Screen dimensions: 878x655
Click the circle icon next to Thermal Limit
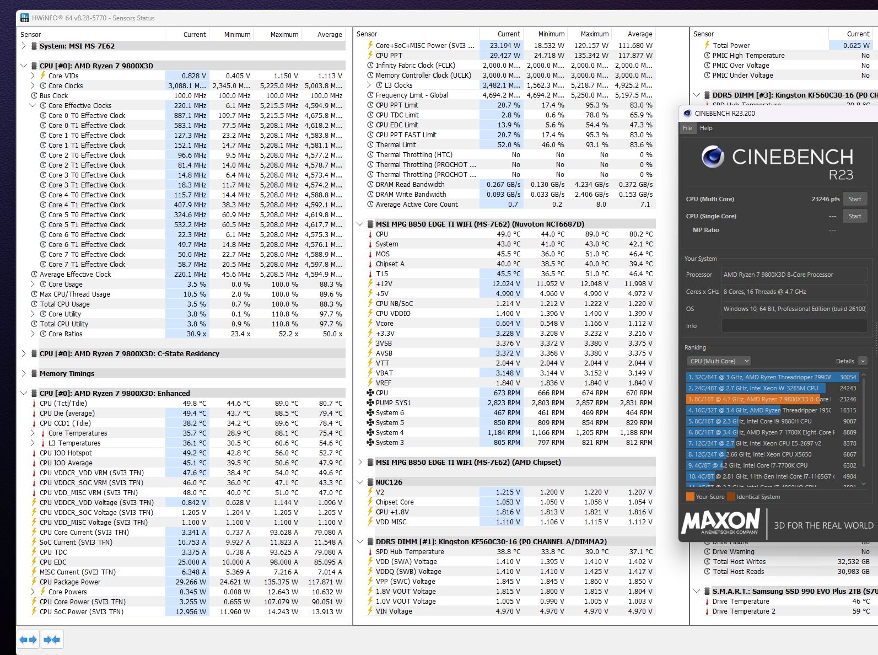coord(370,144)
